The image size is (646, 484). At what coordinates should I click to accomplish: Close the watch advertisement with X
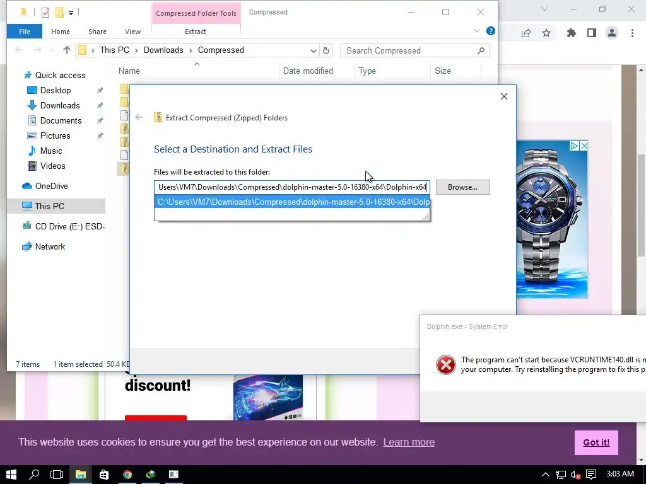pyautogui.click(x=584, y=146)
